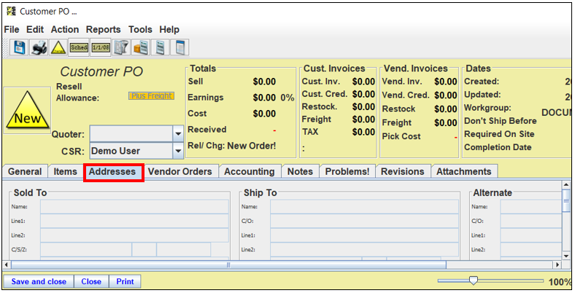Click the Don't Ship Before label

[500, 121]
